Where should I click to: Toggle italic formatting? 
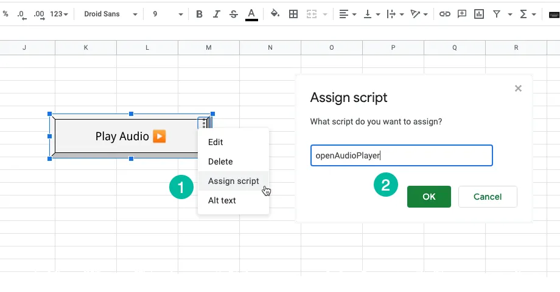point(217,14)
